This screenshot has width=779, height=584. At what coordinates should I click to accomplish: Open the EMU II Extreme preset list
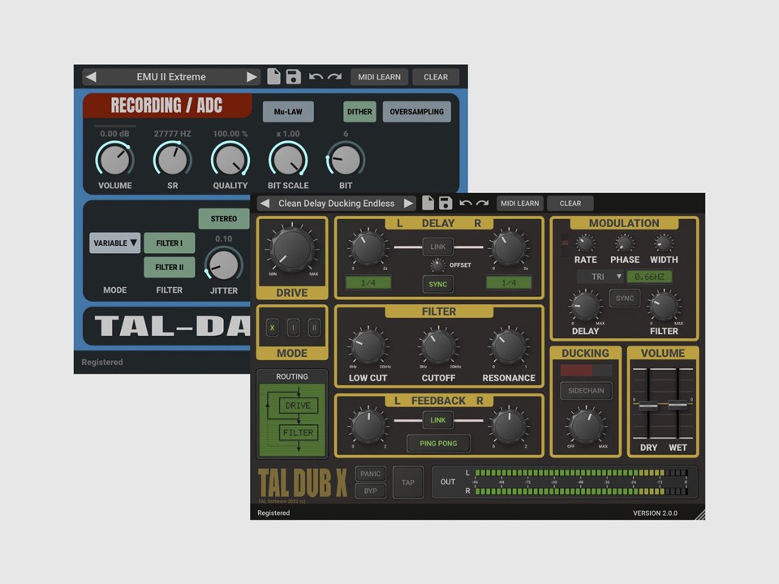(x=171, y=77)
